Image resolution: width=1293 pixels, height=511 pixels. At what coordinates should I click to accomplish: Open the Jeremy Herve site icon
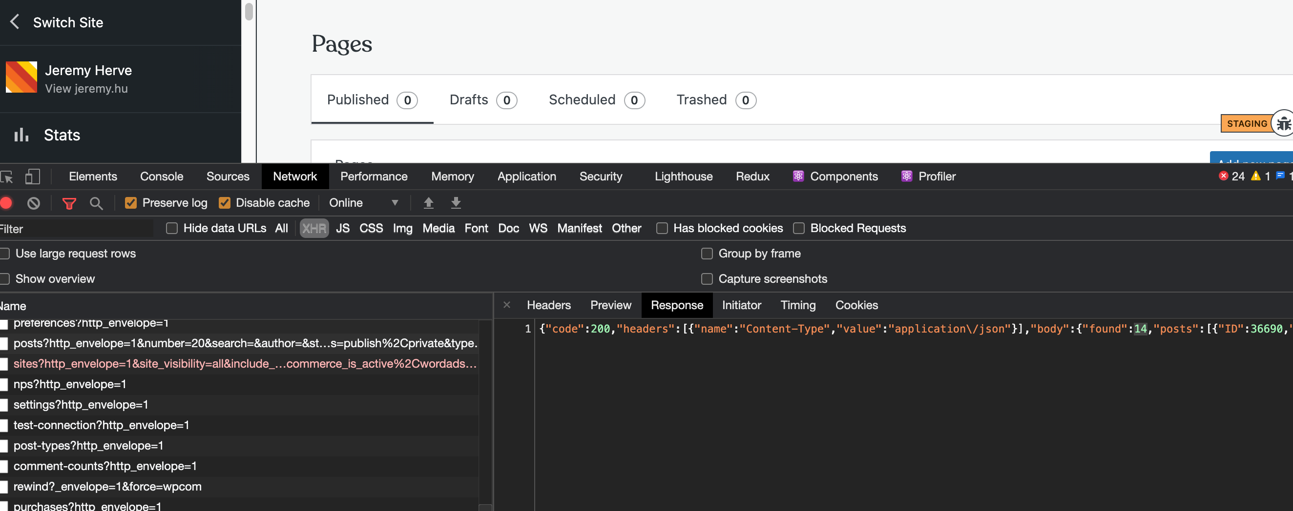coord(21,77)
